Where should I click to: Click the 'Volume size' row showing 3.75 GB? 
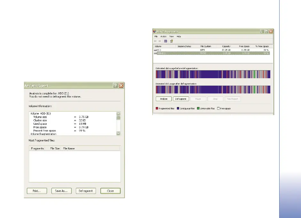(x=61, y=117)
